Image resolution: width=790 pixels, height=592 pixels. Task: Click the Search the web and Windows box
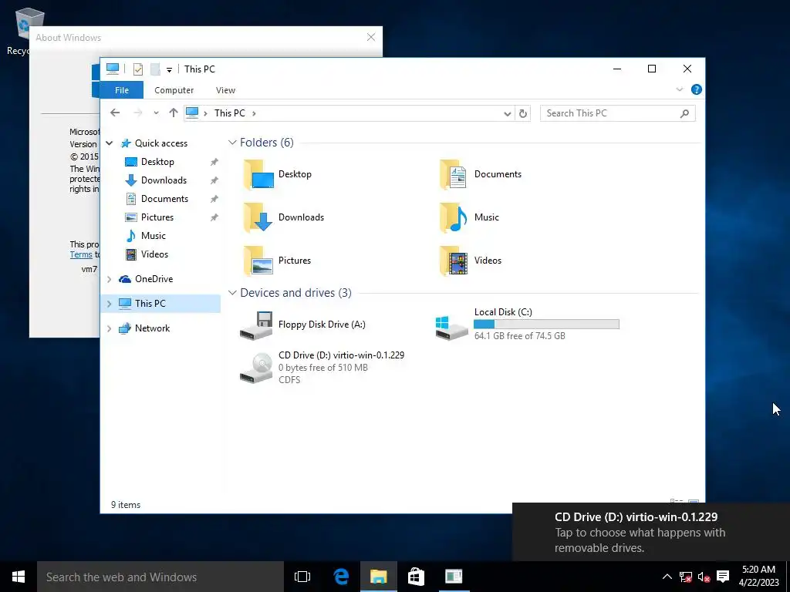(x=160, y=577)
